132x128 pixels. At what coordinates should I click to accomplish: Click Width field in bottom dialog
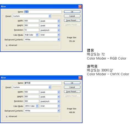tap(32, 92)
